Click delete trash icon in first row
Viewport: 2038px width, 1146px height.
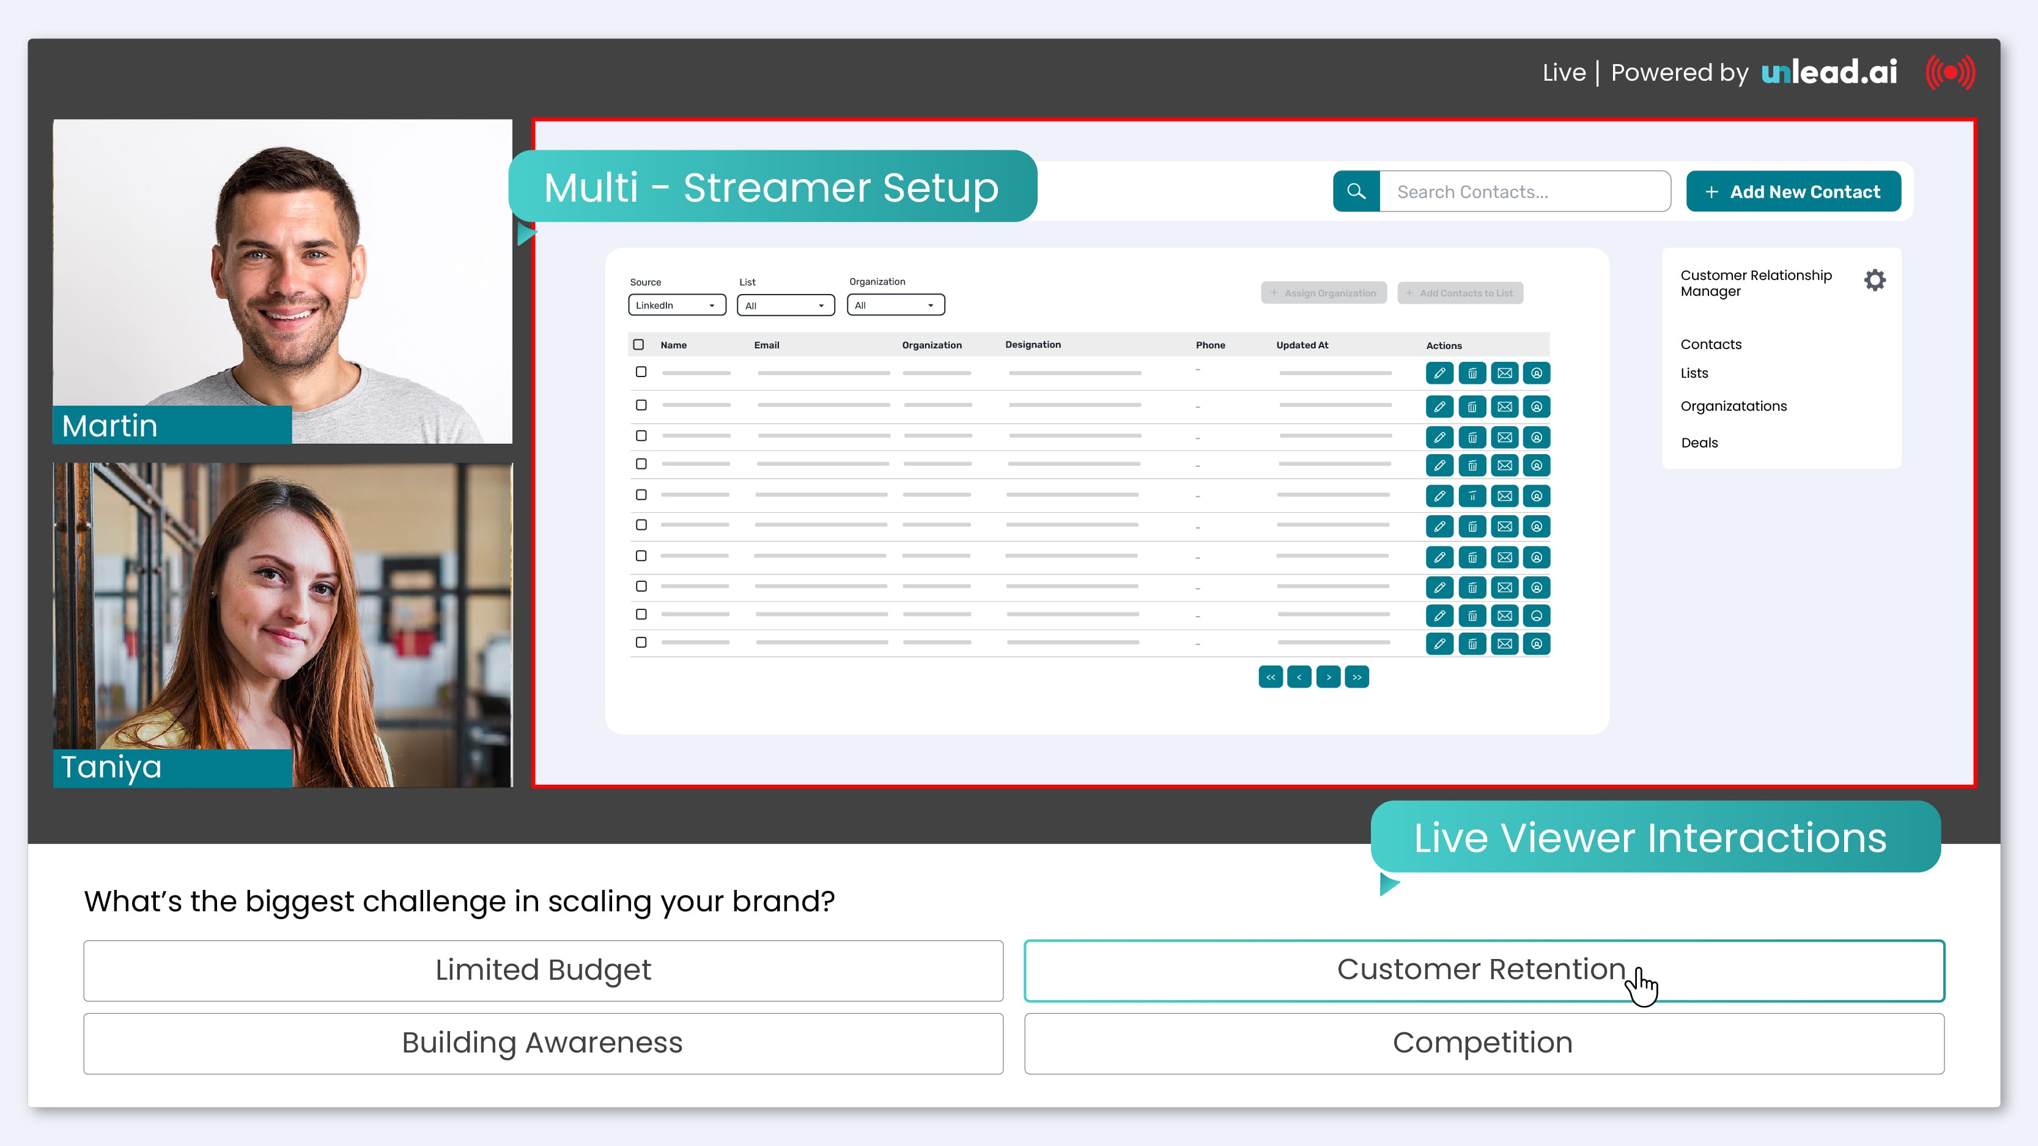(1472, 373)
